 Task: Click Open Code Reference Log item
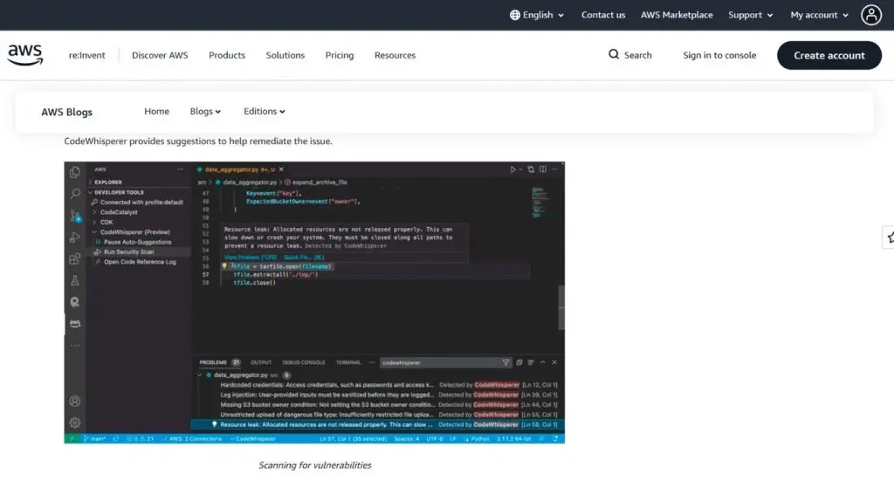point(140,262)
